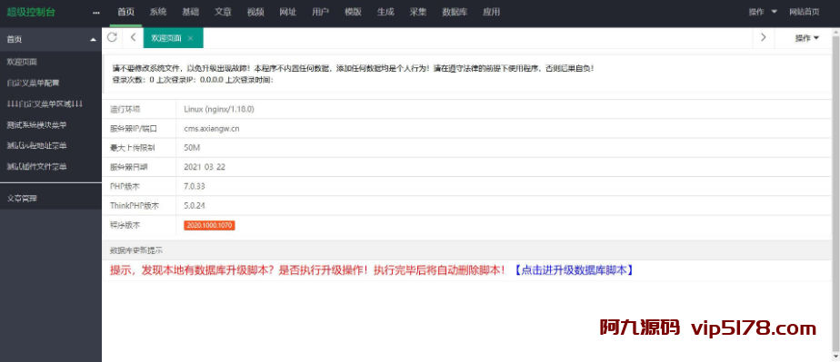This screenshot has height=362, width=840.
Task: Collapse the 首页 sidebar section arrow
Action: tap(94, 40)
